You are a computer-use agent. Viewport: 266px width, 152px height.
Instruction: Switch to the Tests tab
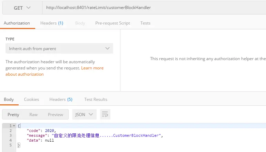tap(145, 23)
